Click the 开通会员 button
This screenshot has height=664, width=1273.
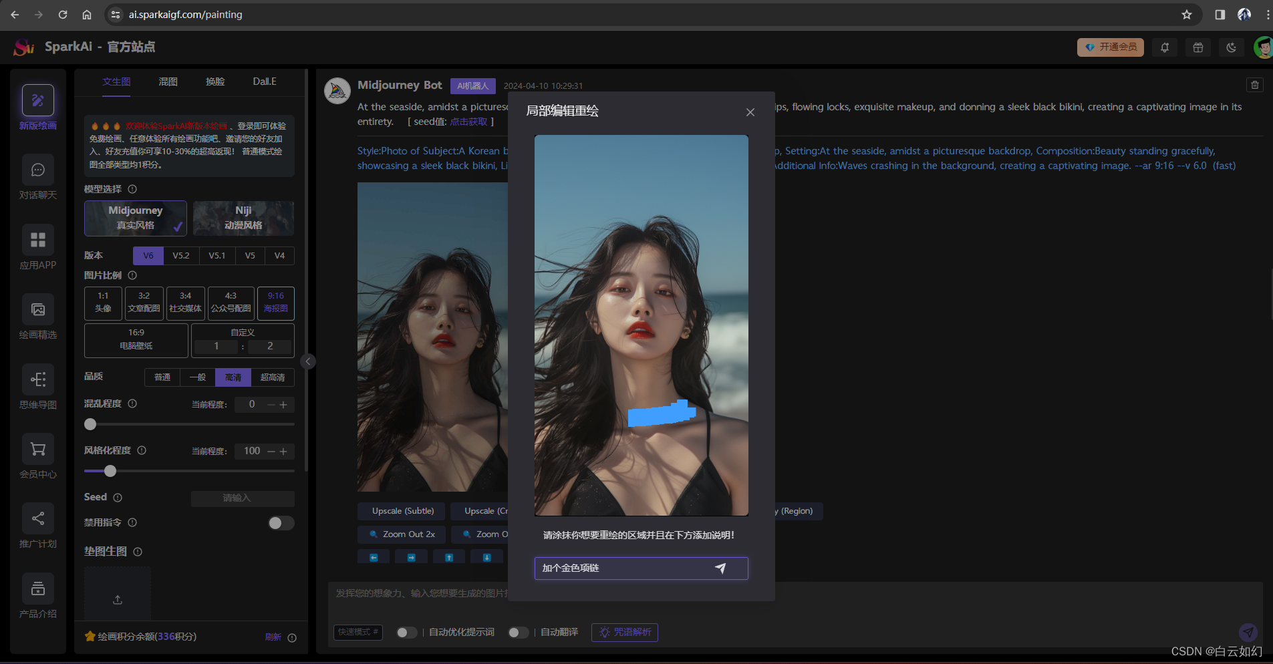pos(1110,47)
